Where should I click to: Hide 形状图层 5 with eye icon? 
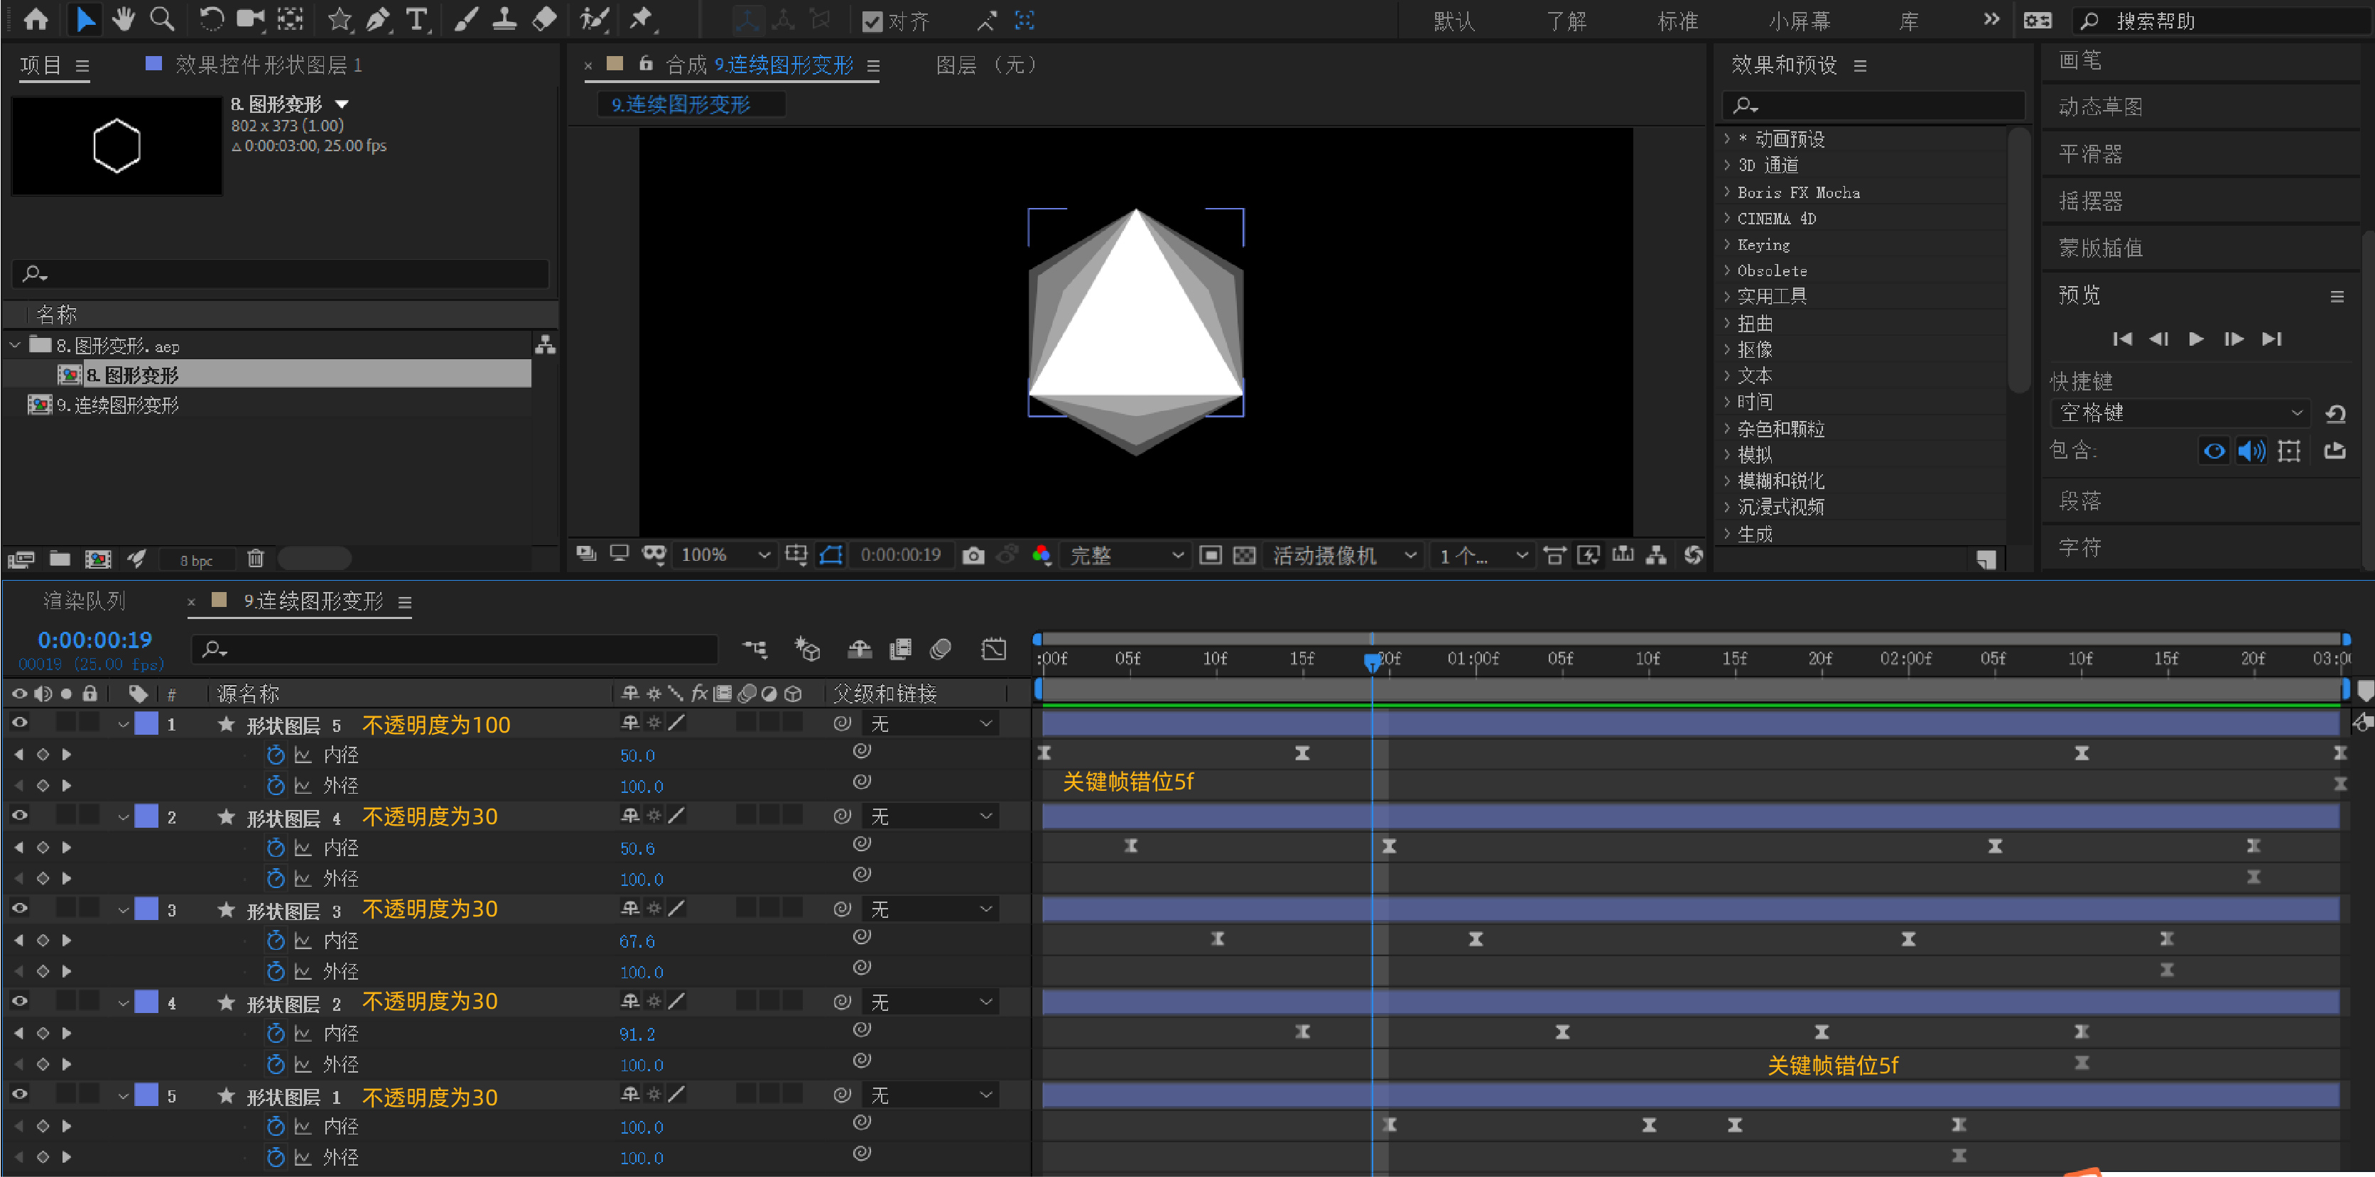click(19, 723)
